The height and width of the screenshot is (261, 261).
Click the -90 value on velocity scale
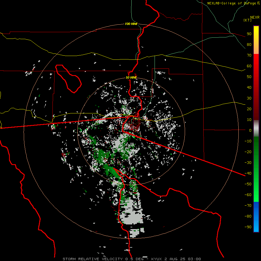click(248, 227)
